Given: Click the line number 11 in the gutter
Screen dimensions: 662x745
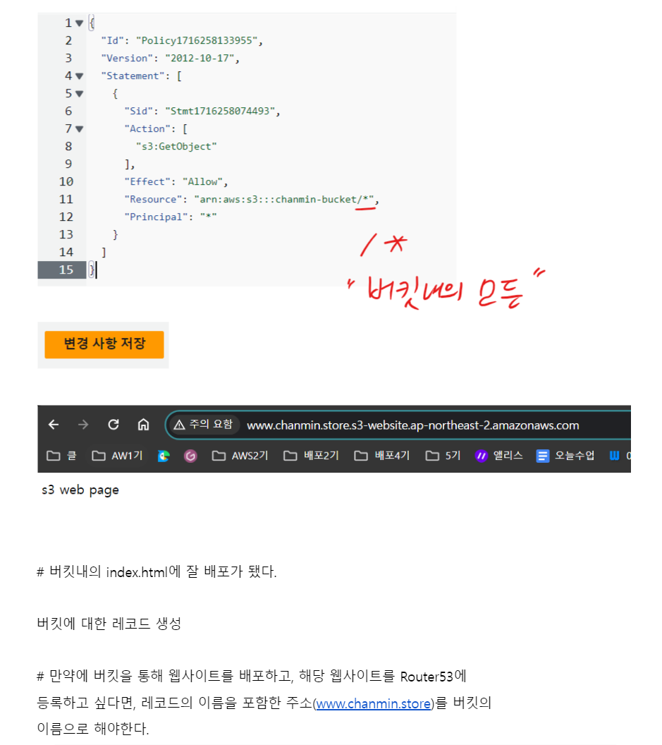Looking at the screenshot, I should [66, 200].
